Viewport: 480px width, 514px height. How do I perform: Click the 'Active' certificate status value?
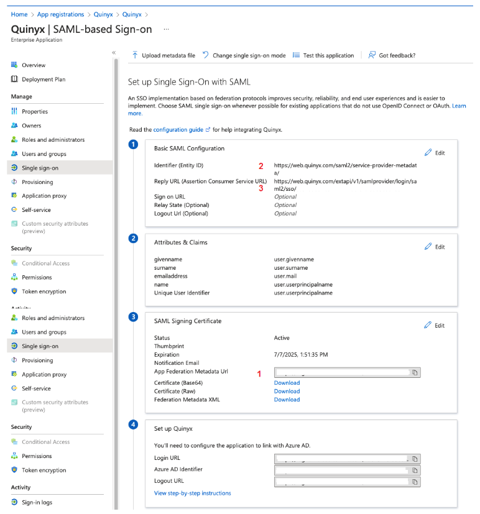(x=282, y=337)
